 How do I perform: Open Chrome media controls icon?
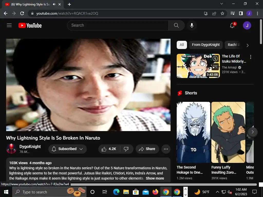click(x=232, y=13)
